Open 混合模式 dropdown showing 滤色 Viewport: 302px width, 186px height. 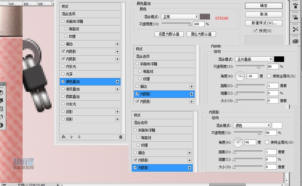pyautogui.click(x=252, y=125)
